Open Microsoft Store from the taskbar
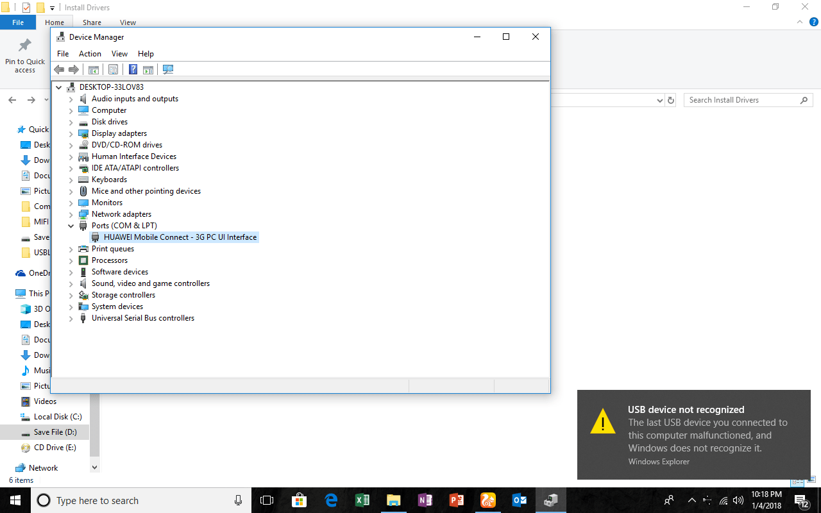The width and height of the screenshot is (821, 513). pyautogui.click(x=299, y=500)
